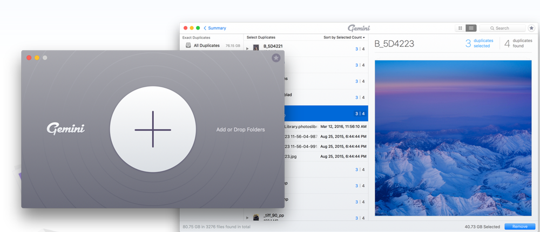Screen dimensions: 540x232
Task: Select All Duplicates in the sidebar
Action: pos(212,45)
